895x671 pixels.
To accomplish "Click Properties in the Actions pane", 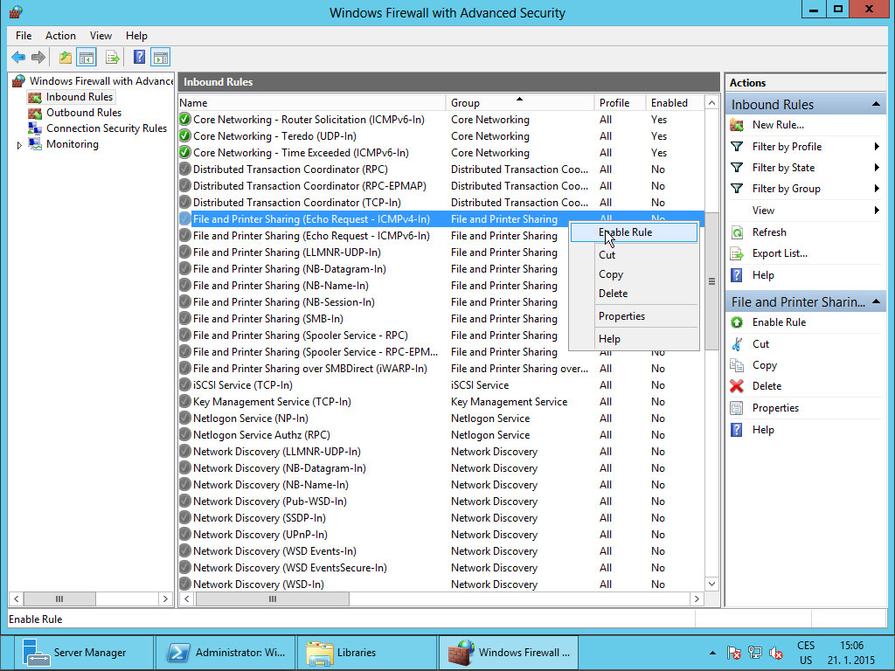I will [x=775, y=408].
